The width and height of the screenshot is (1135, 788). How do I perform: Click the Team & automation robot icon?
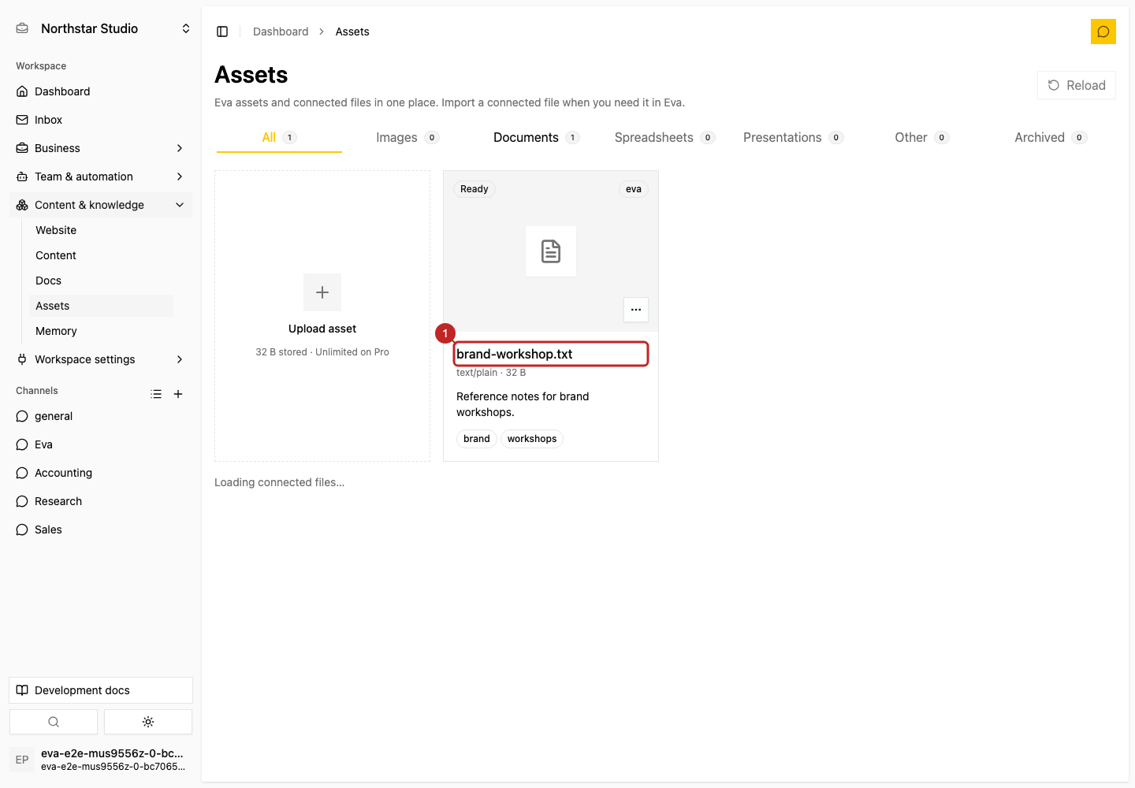[x=22, y=177]
